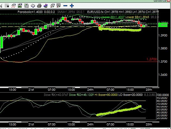Click the colorful chart viewer icon

pos(46,6)
